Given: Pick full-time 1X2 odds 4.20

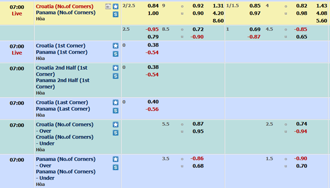Looking at the screenshot, I should pos(218,13).
